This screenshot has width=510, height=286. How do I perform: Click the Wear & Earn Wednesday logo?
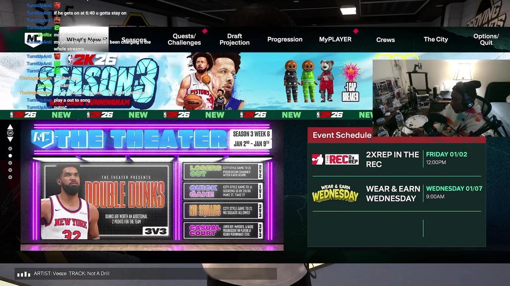click(335, 193)
